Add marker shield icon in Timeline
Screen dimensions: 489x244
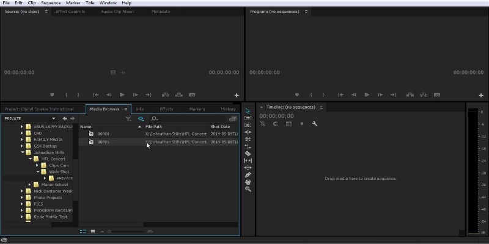pyautogui.click(x=301, y=124)
